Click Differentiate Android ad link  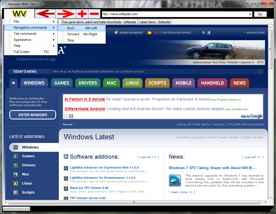pos(85,109)
